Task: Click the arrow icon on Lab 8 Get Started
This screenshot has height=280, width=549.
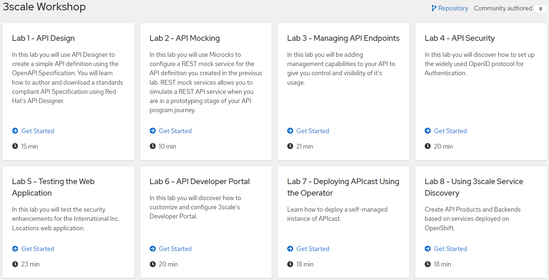Action: (x=428, y=249)
